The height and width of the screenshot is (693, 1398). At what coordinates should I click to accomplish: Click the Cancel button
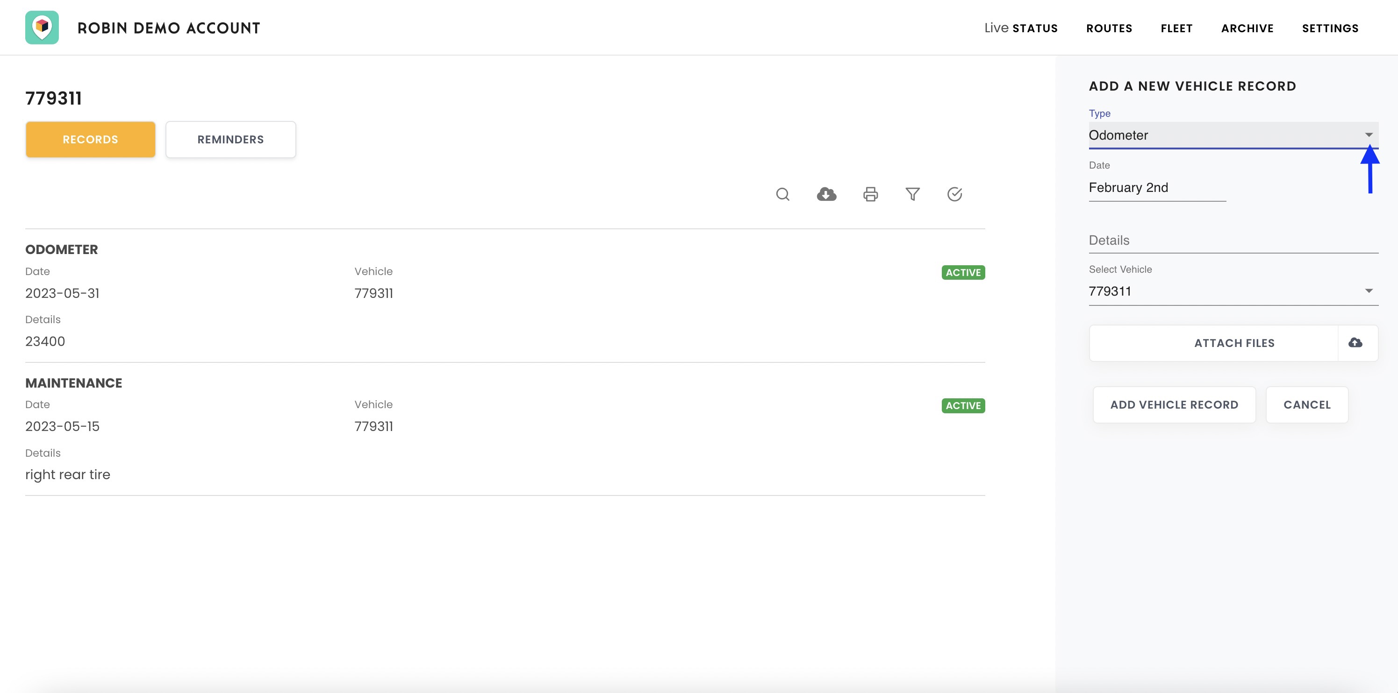(1306, 404)
